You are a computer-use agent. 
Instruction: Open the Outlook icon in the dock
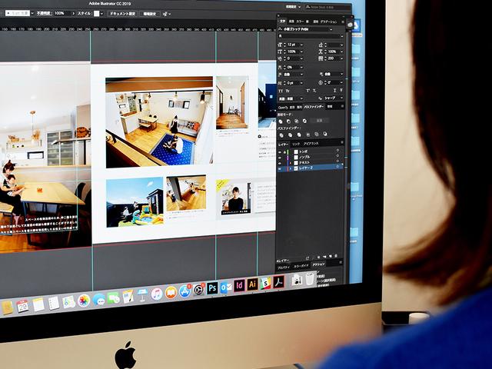point(225,288)
